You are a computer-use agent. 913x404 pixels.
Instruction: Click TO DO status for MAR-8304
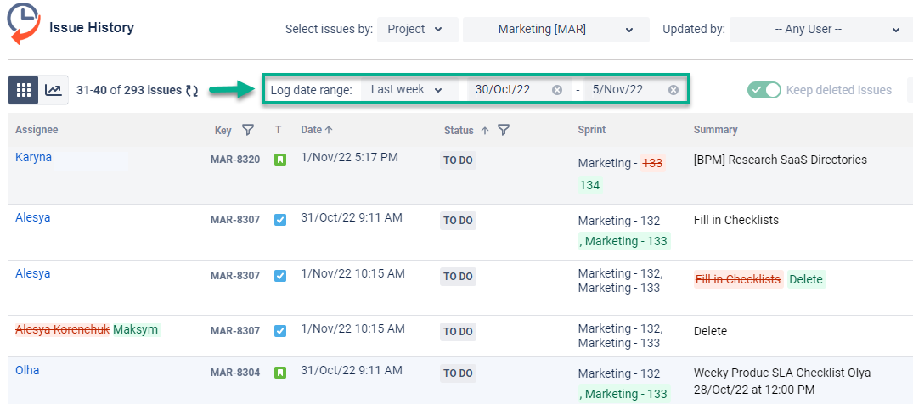click(x=458, y=373)
